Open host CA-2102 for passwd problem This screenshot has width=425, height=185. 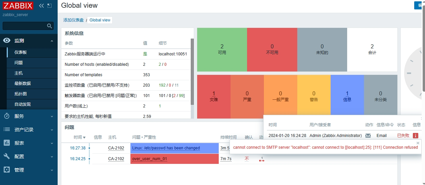tap(116, 148)
